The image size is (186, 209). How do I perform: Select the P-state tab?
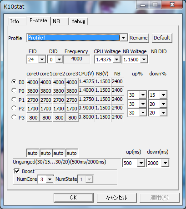[38, 20]
